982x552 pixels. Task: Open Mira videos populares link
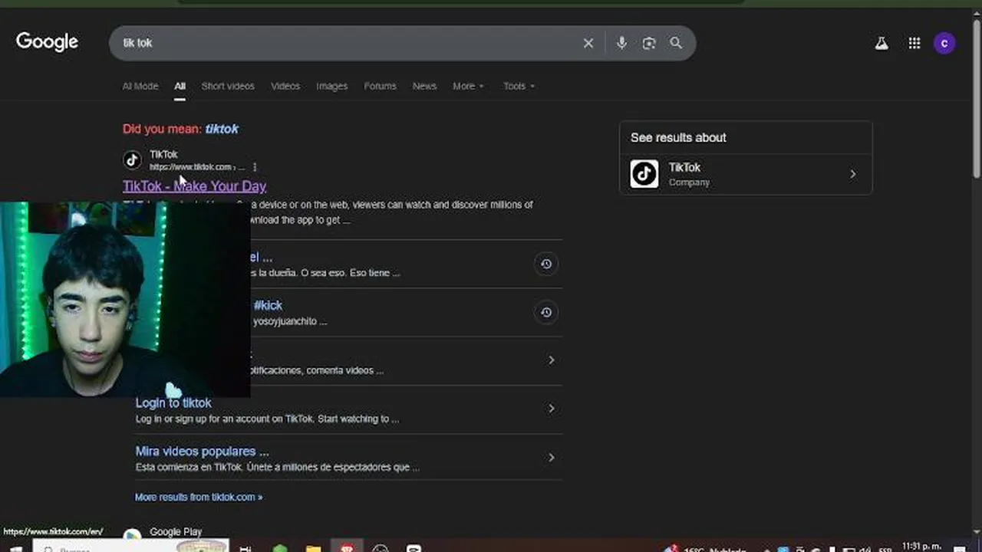point(202,451)
